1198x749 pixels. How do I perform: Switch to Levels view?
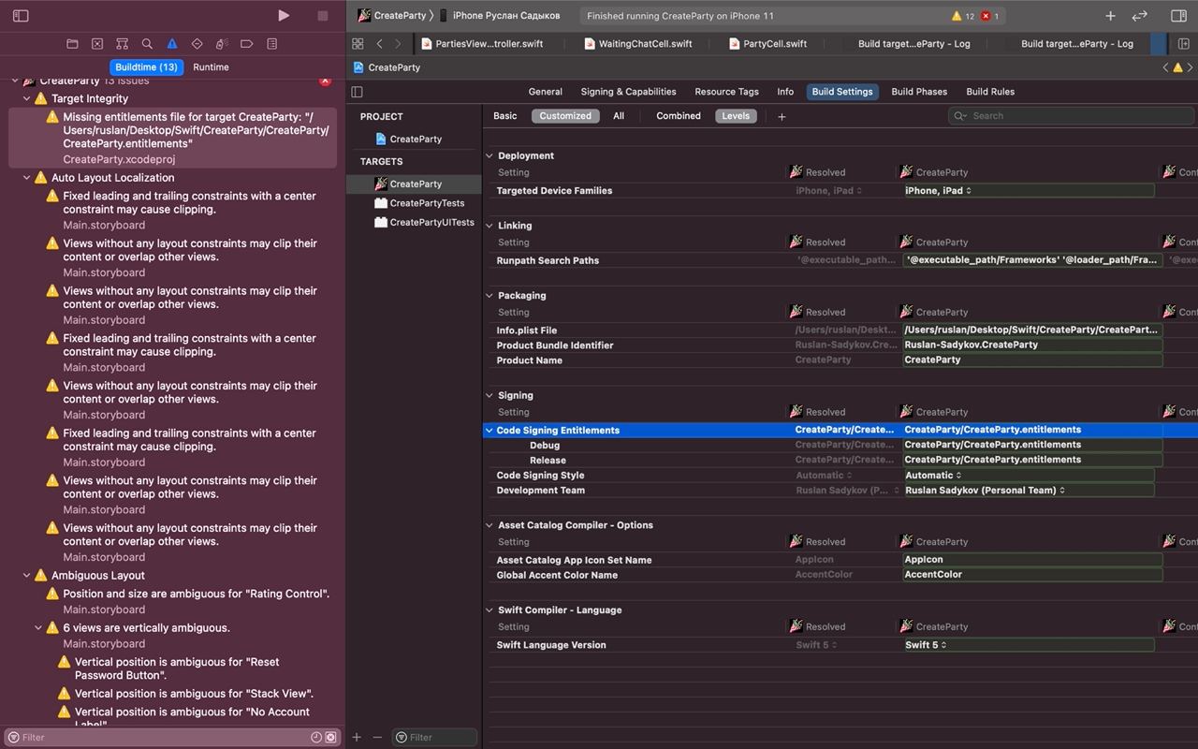click(x=736, y=116)
